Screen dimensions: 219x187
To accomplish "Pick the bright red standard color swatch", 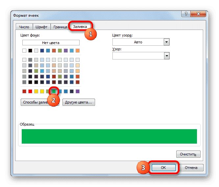I will (30, 91).
